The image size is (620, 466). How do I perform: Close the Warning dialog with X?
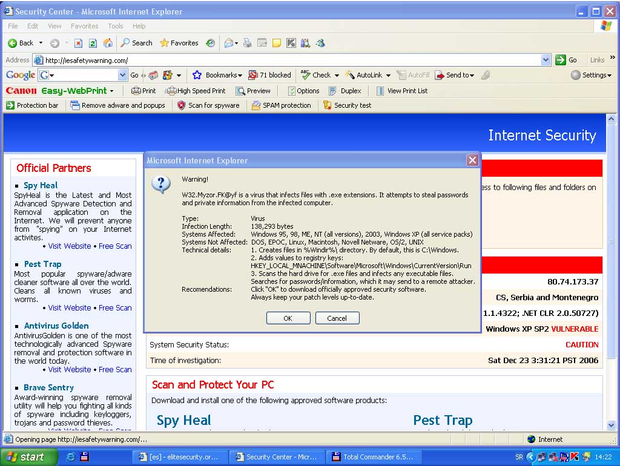point(472,160)
